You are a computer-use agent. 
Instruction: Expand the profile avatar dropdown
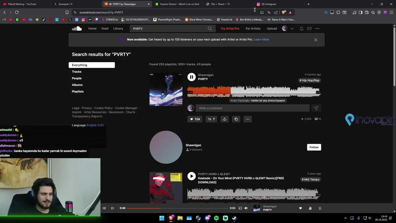pos(292,28)
